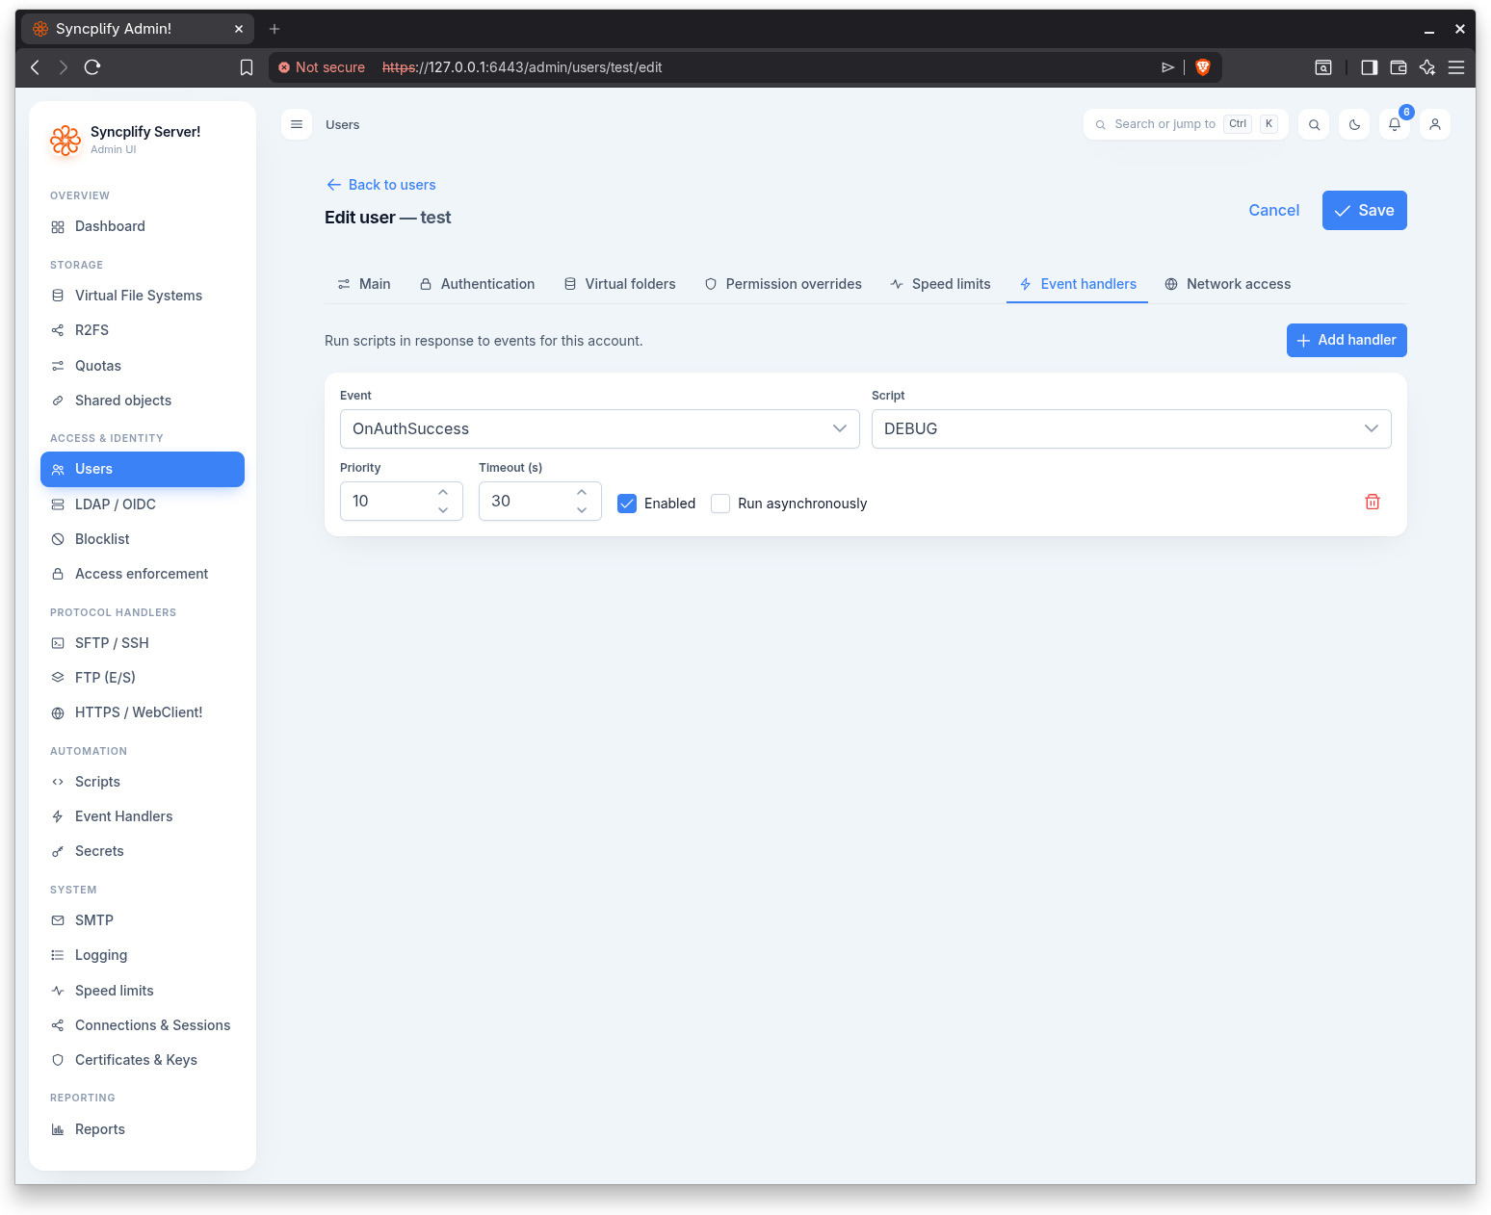
Task: Open Event Handlers in sidebar
Action: 143,816
